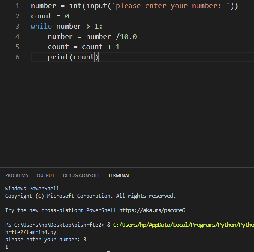Click the Copyright (C) Microsoft Corporation line
The image size is (254, 252).
pos(90,196)
